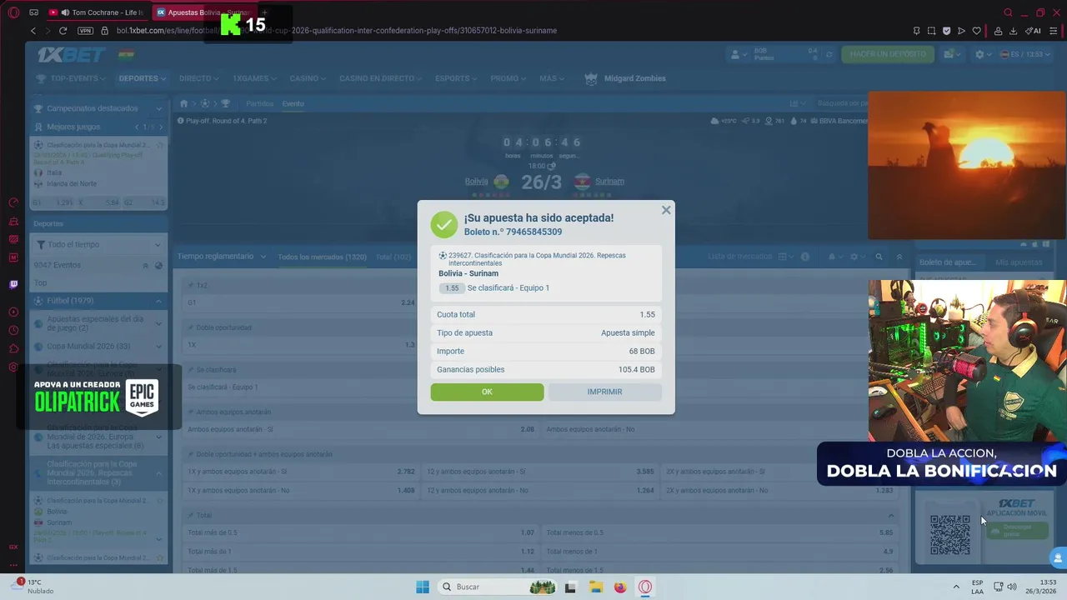Open the AI assistant toolbar button

pyautogui.click(x=1033, y=31)
